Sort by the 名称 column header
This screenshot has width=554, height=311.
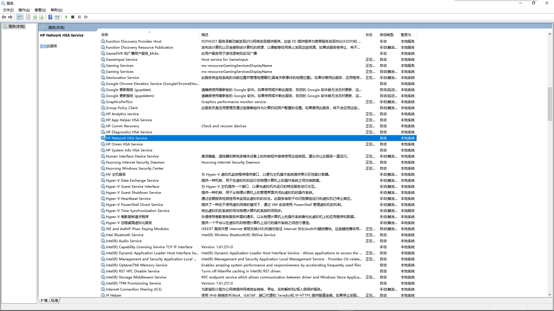coord(149,35)
